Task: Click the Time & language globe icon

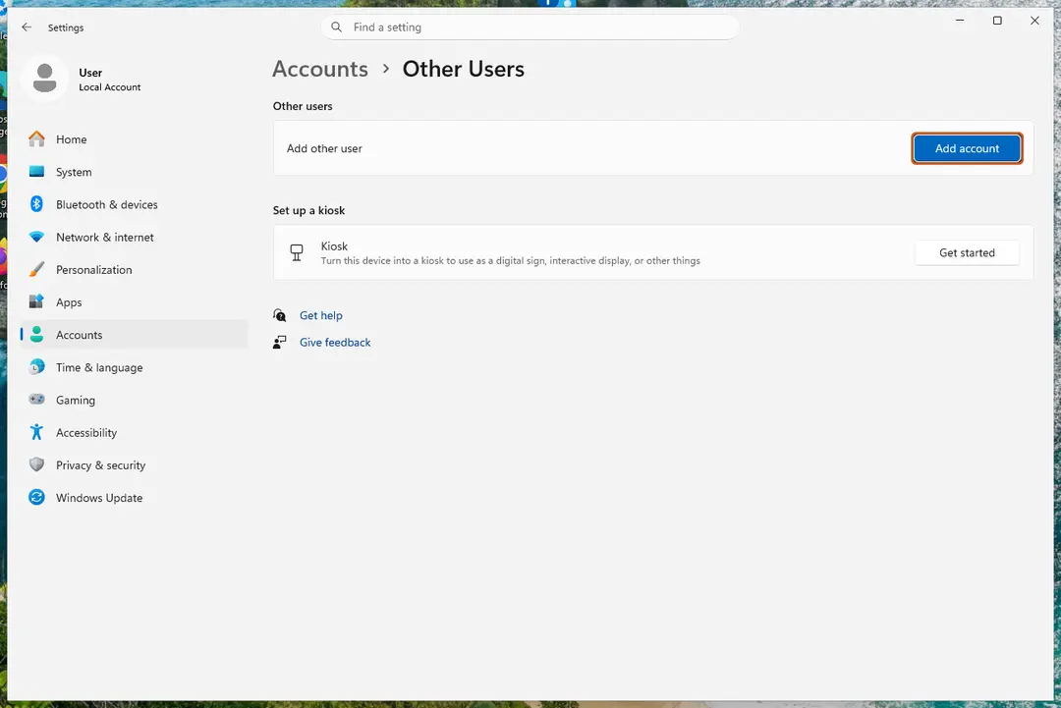Action: pyautogui.click(x=36, y=366)
